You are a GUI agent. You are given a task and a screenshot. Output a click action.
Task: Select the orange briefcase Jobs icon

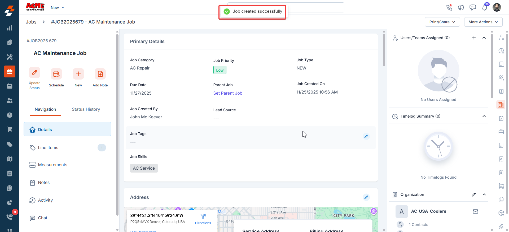pyautogui.click(x=10, y=71)
